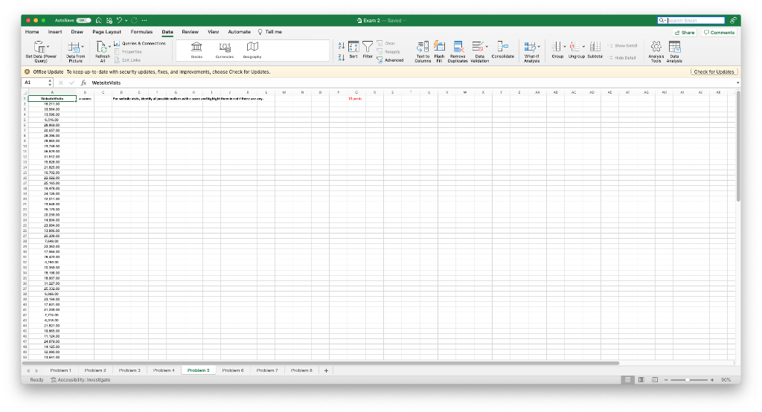
Task: Switch to the Problem 1 sheet
Action: click(x=61, y=370)
